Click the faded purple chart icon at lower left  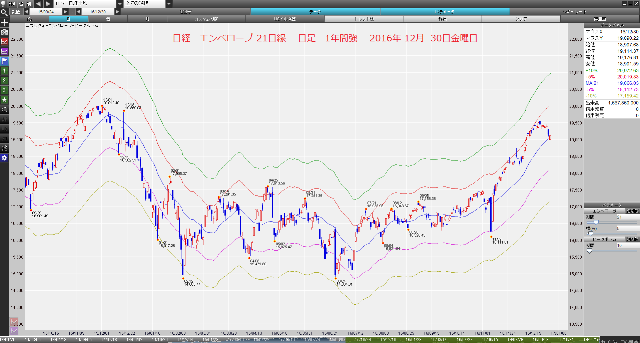(x=14, y=331)
